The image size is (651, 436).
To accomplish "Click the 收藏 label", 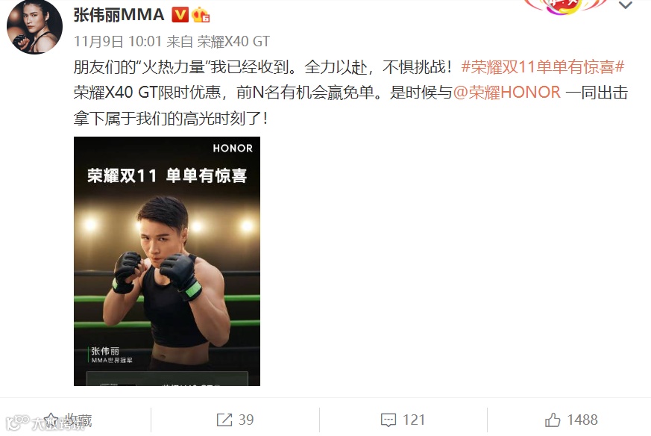I will point(78,420).
